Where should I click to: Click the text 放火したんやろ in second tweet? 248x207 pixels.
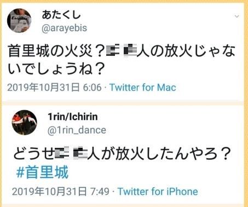(166, 154)
